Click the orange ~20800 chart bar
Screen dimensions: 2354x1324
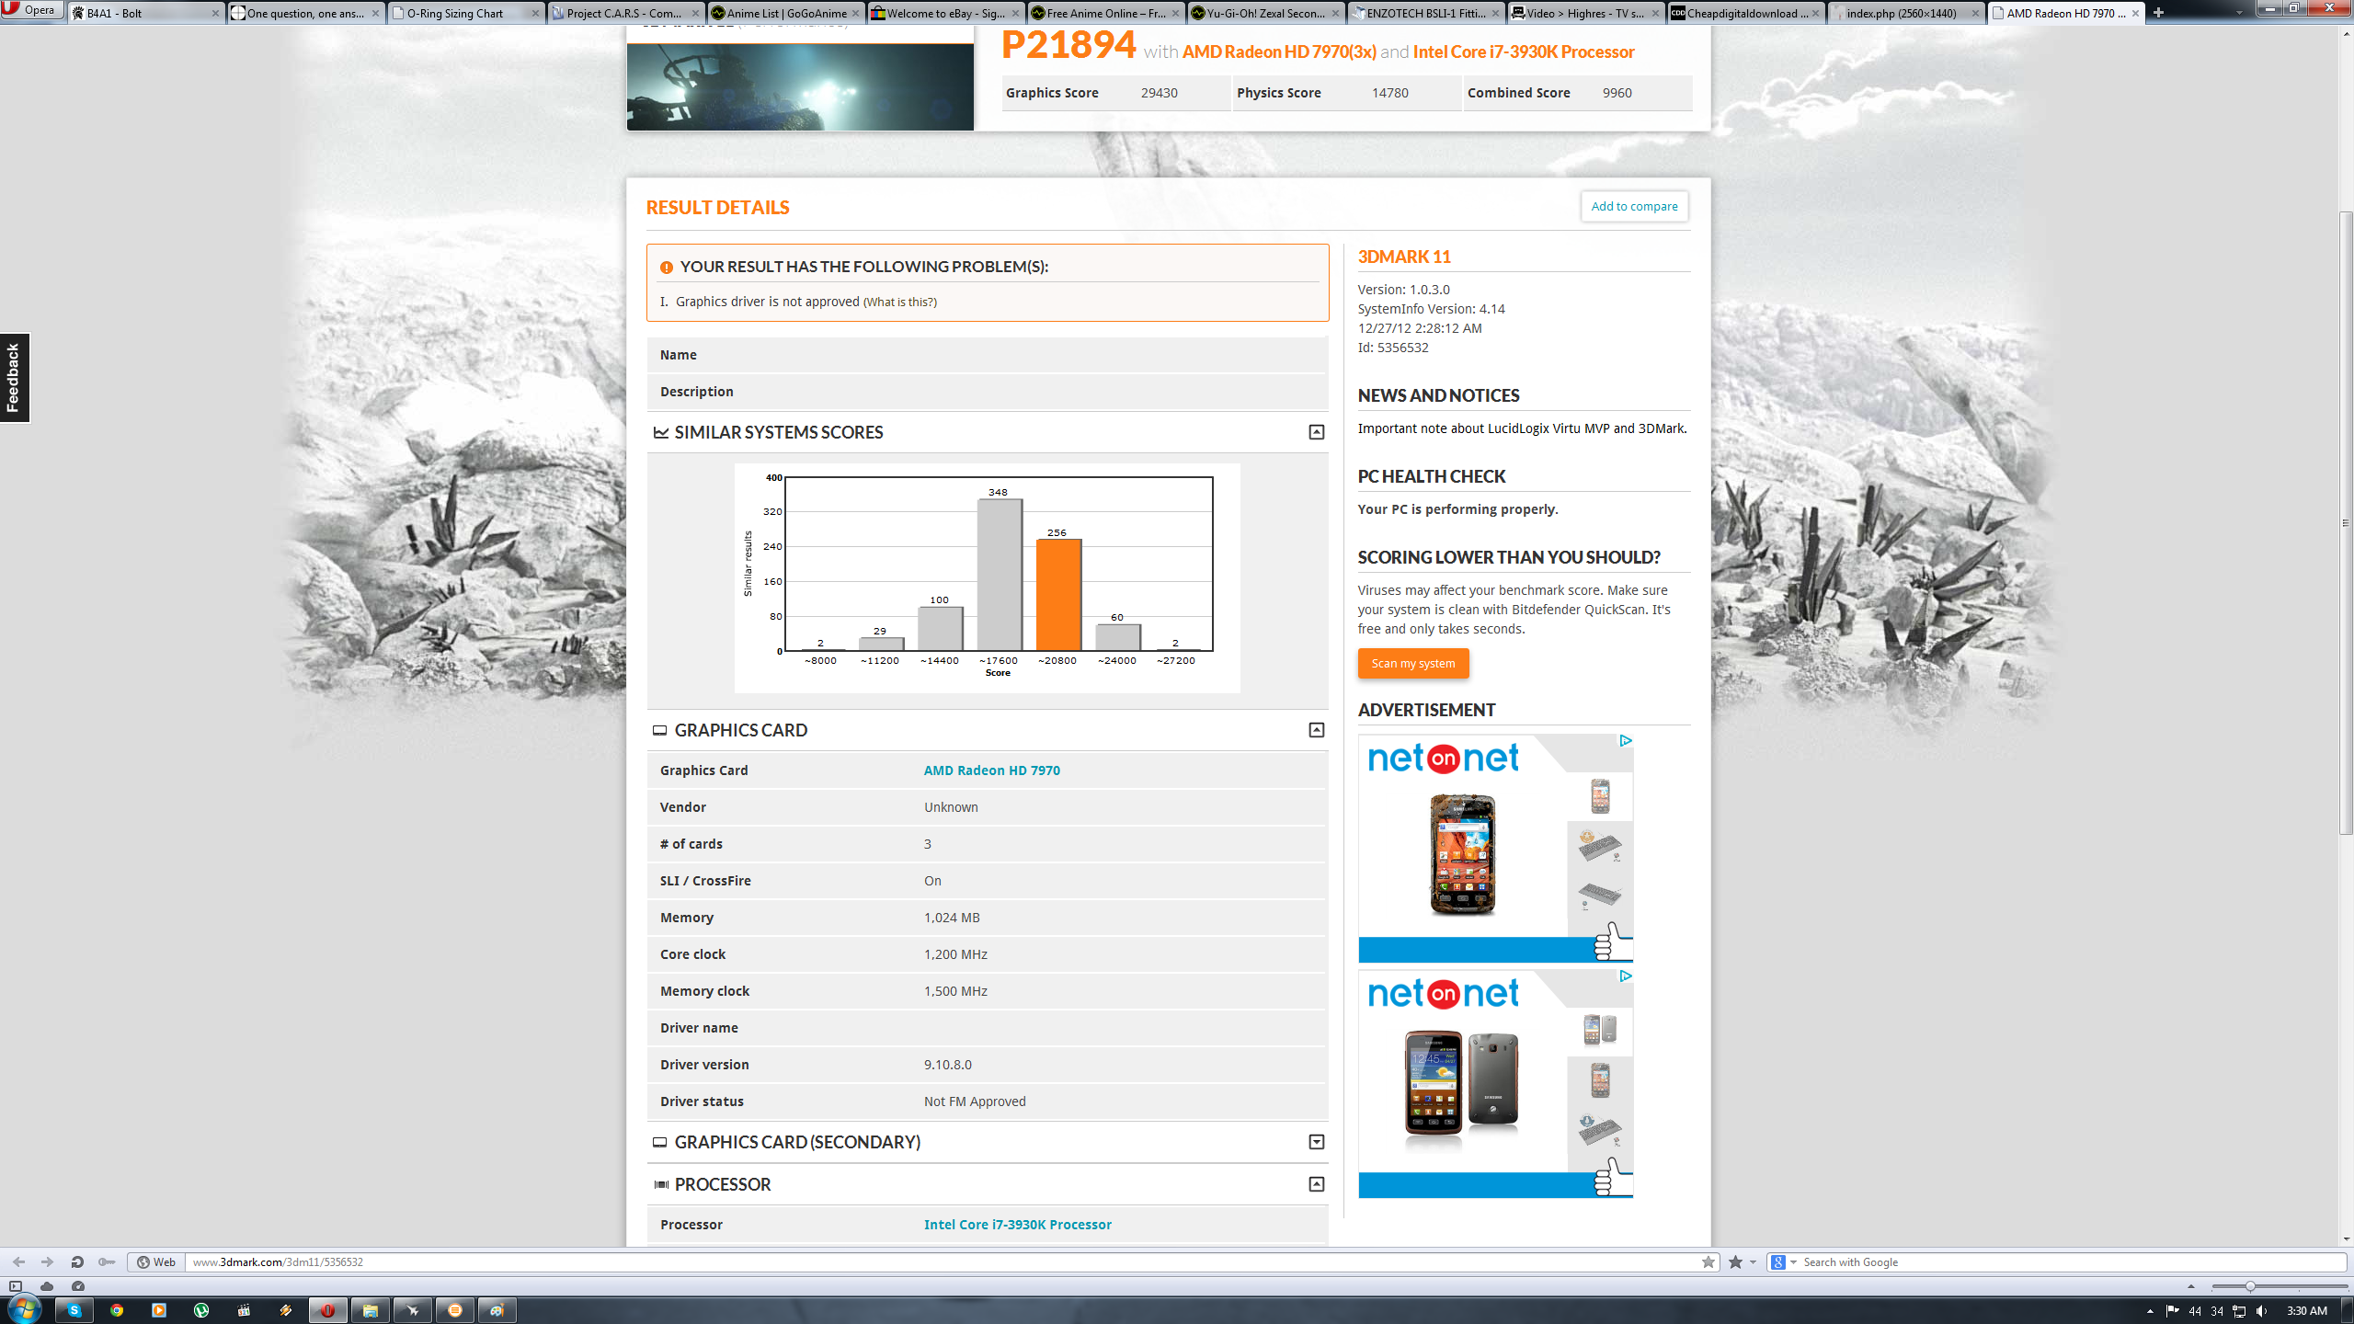1058,595
